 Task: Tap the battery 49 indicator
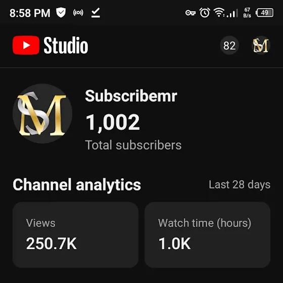point(264,13)
